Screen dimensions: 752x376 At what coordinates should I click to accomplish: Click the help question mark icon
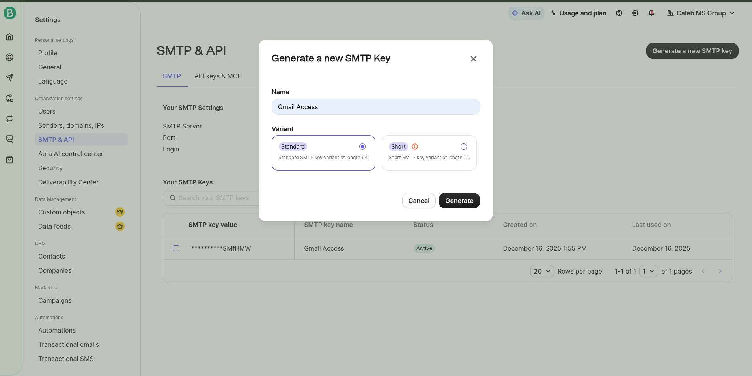[619, 13]
